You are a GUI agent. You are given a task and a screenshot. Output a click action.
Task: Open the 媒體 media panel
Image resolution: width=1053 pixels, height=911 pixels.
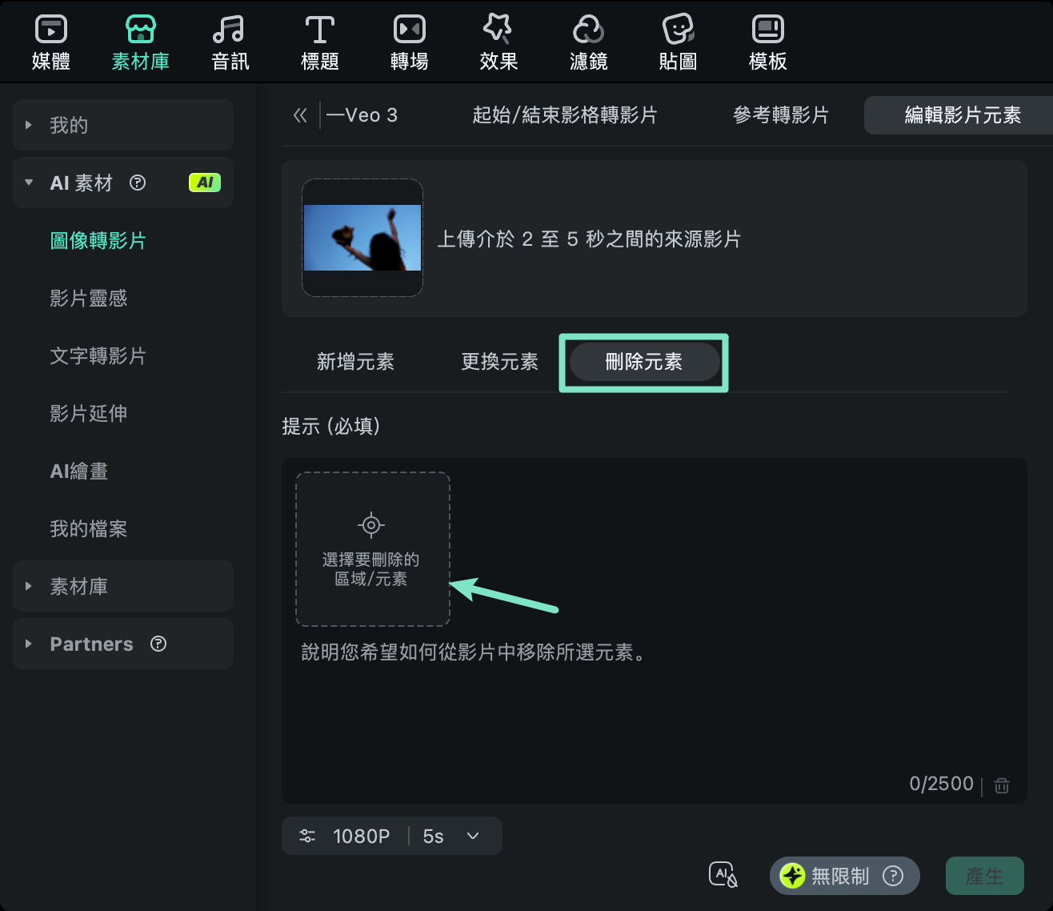click(50, 40)
